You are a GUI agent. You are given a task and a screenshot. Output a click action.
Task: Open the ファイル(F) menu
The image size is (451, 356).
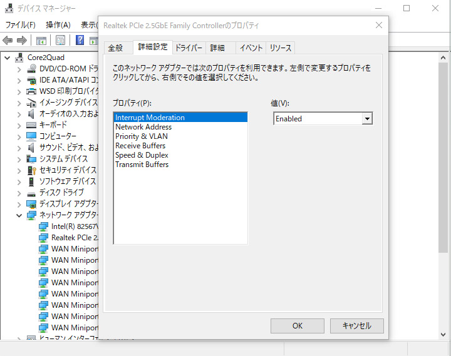point(21,25)
